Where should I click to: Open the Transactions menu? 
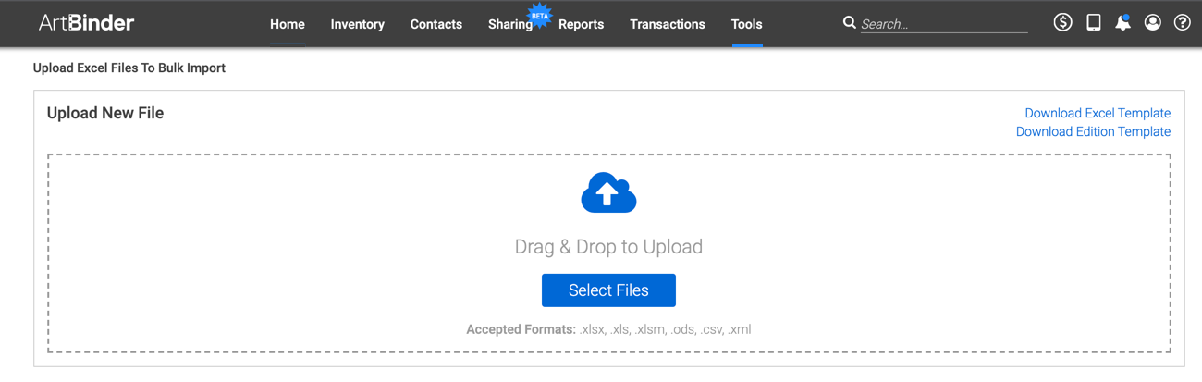click(668, 24)
